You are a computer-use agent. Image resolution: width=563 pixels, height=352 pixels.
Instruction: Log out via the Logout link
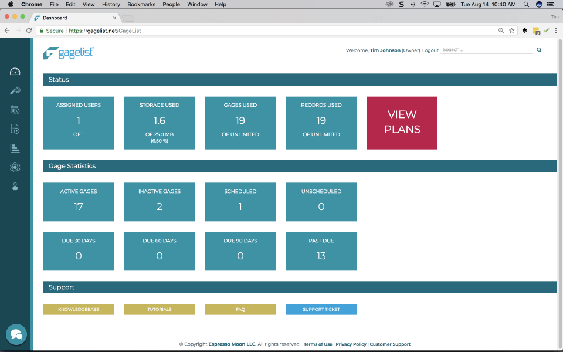point(430,50)
